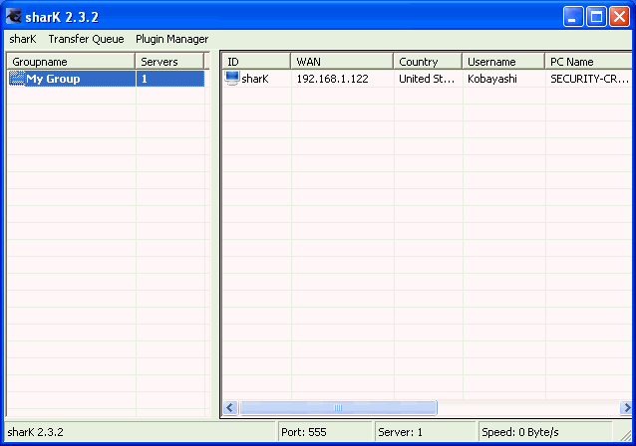Sort by the Groupname column header
The height and width of the screenshot is (446, 636).
click(70, 62)
